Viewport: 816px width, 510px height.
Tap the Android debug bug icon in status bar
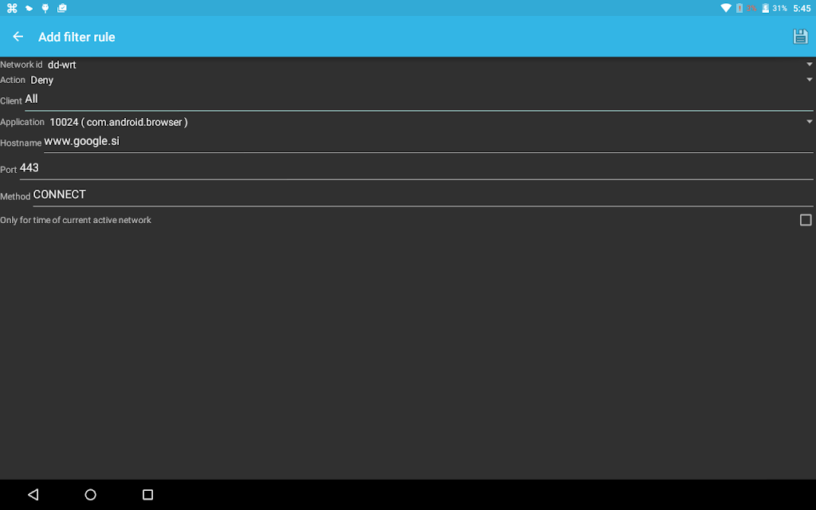pyautogui.click(x=45, y=8)
